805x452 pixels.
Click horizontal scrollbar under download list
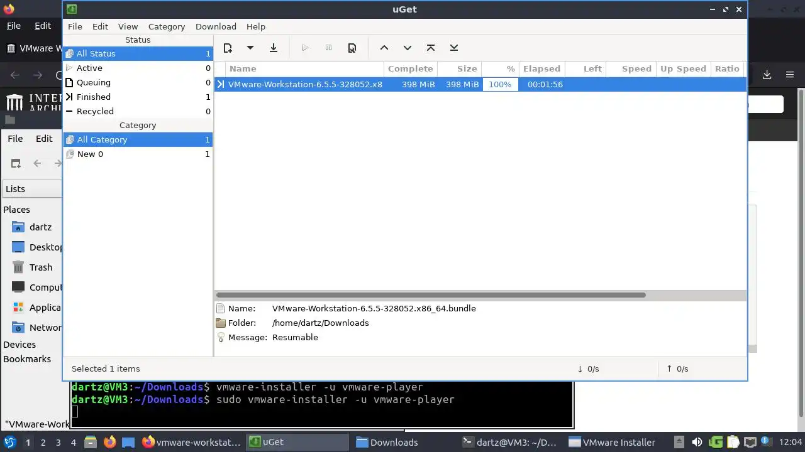(431, 295)
